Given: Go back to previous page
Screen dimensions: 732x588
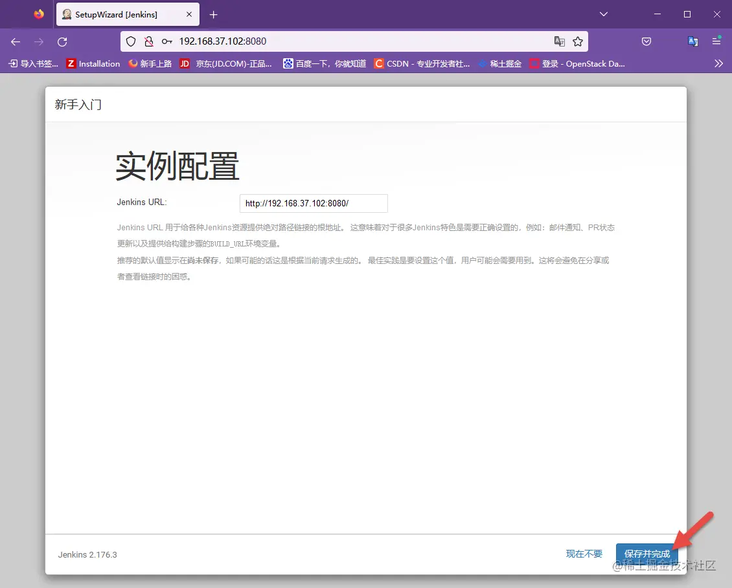Looking at the screenshot, I should (16, 41).
